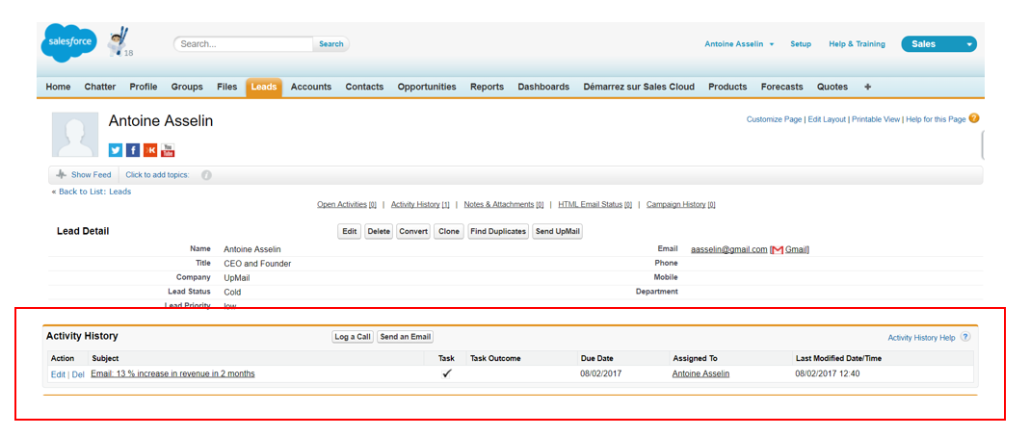The width and height of the screenshot is (1030, 436).
Task: Open the Home tab
Action: tap(58, 87)
